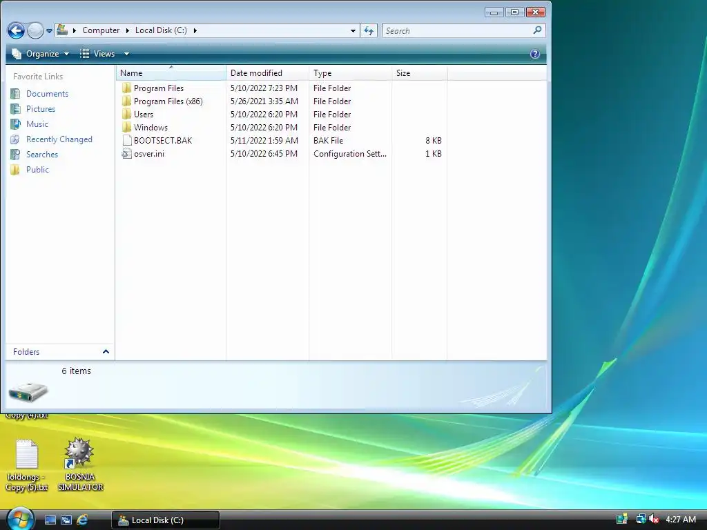Image resolution: width=707 pixels, height=530 pixels.
Task: Select the Windows folder icon
Action: point(127,127)
